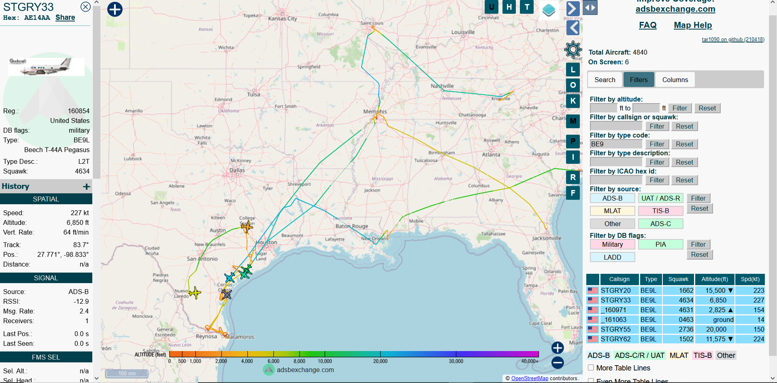Toggle the P map option button
Image resolution: width=777 pixels, height=383 pixels.
[x=573, y=141]
